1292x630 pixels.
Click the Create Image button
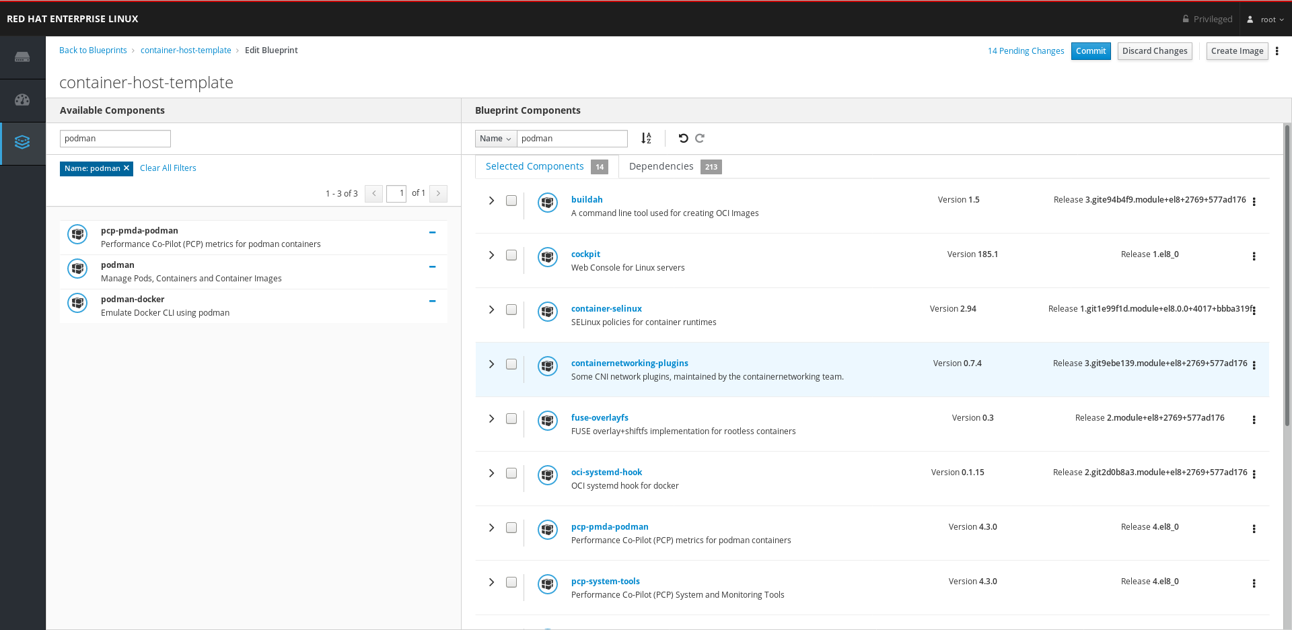(1237, 51)
